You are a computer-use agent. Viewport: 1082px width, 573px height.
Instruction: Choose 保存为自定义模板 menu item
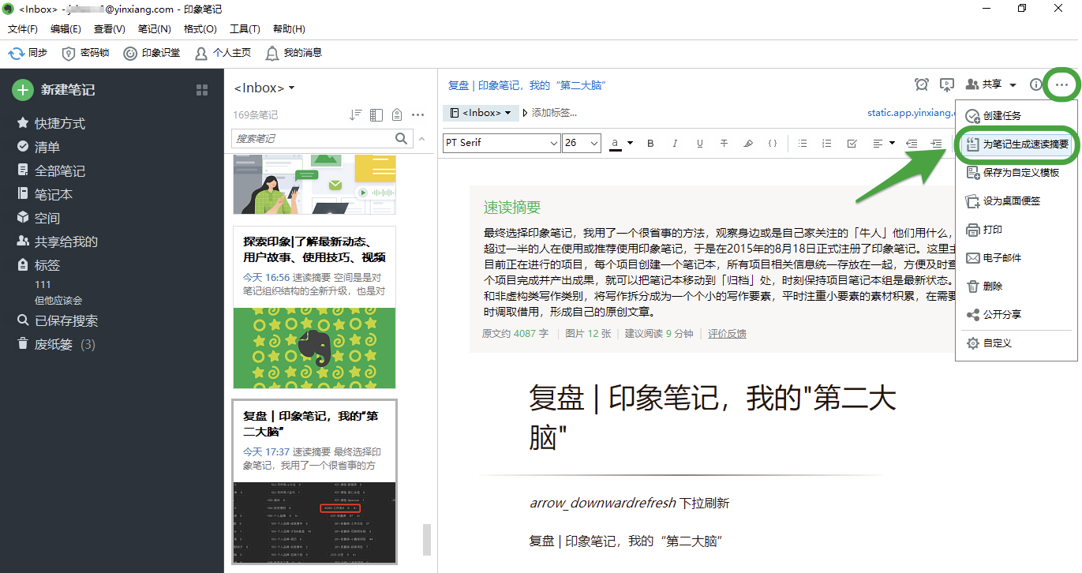1015,172
